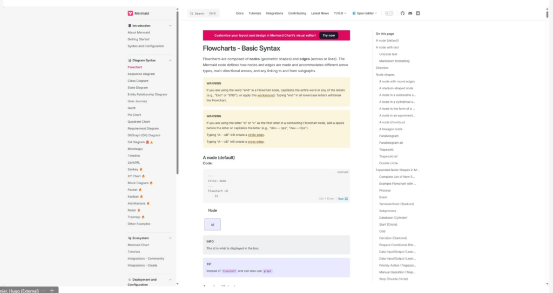Click the flame icon next to Treemap
The image size is (553, 293).
(143, 217)
